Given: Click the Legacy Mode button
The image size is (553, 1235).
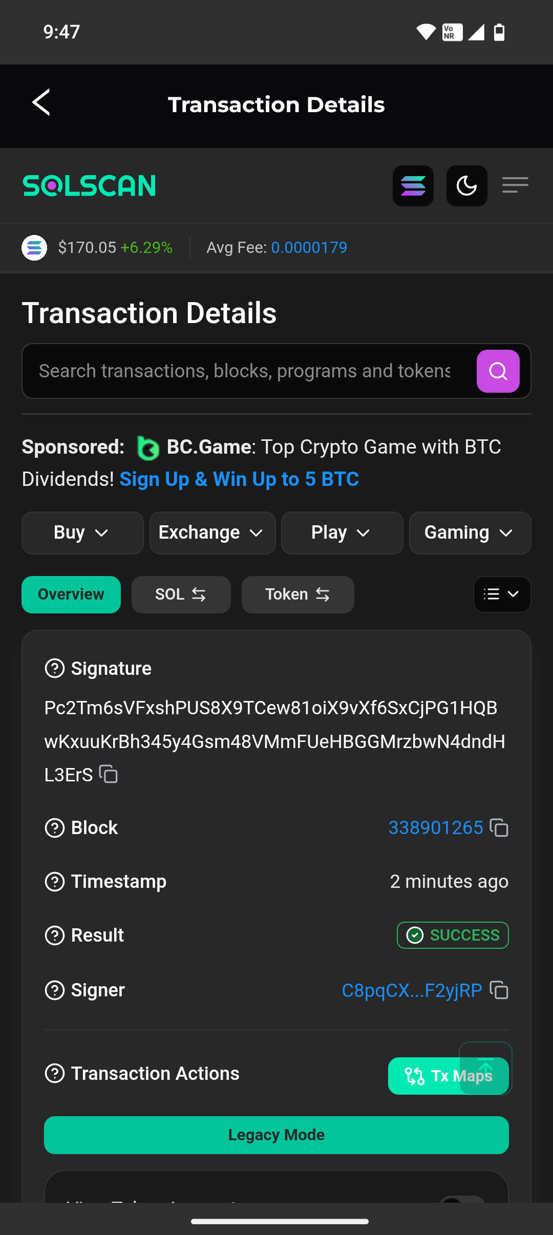Looking at the screenshot, I should [x=276, y=1135].
